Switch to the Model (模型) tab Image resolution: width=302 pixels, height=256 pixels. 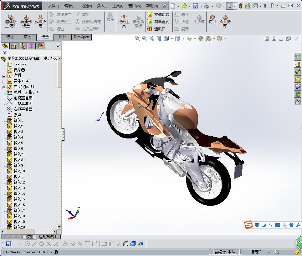point(29,237)
